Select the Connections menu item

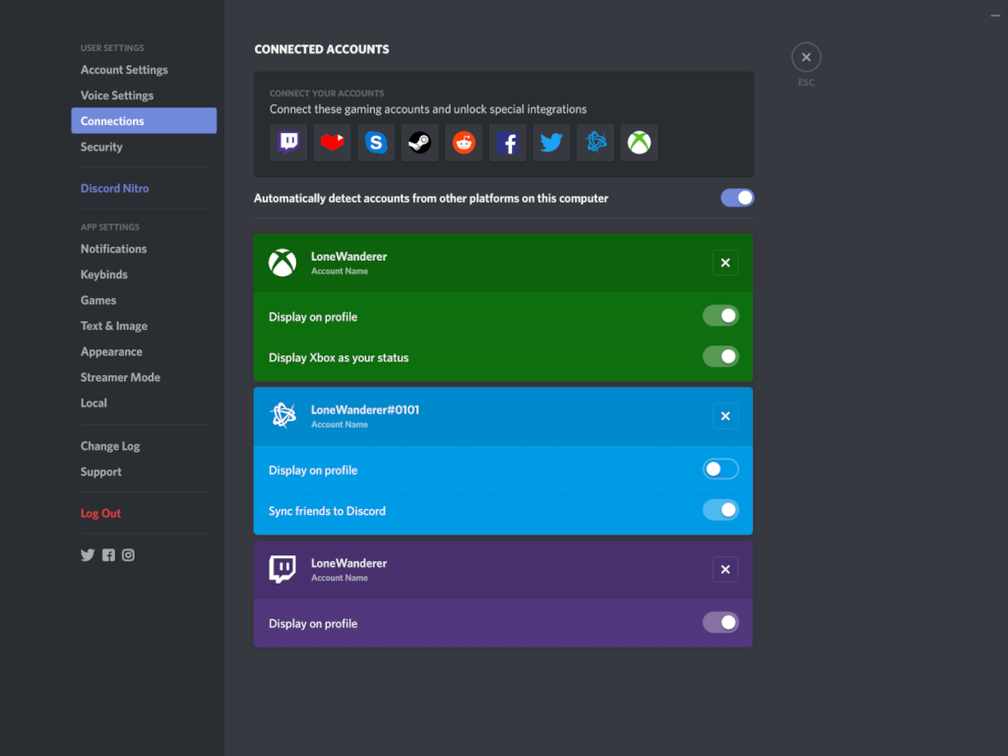[144, 121]
